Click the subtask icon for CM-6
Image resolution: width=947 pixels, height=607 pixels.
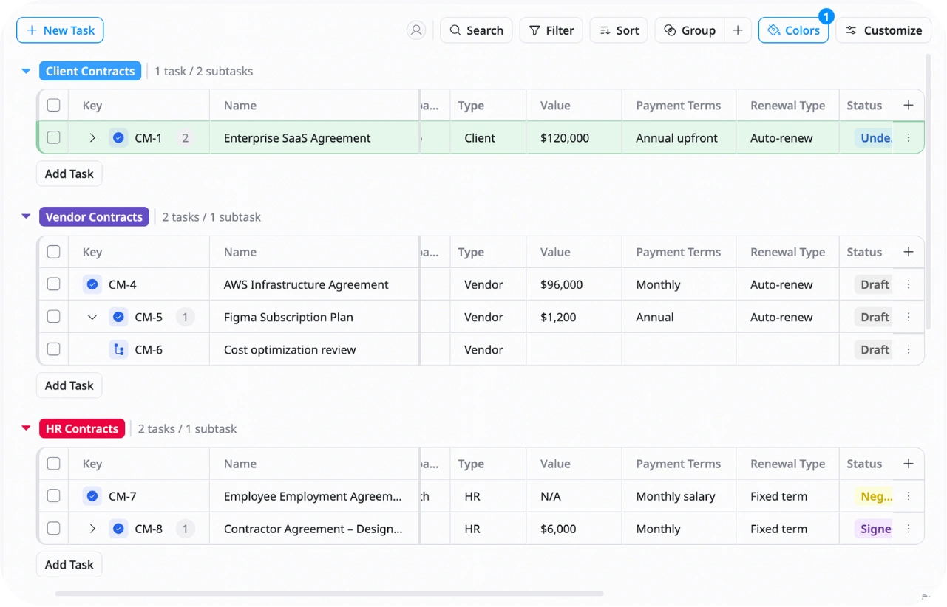point(118,349)
